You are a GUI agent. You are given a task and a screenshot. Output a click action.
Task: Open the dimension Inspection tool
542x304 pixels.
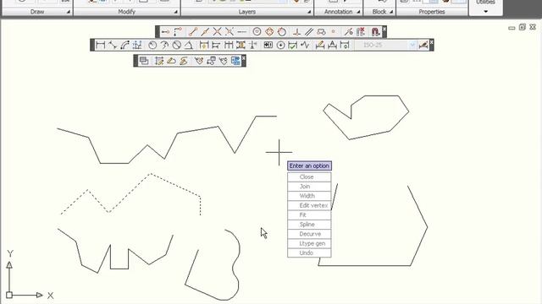click(x=293, y=45)
